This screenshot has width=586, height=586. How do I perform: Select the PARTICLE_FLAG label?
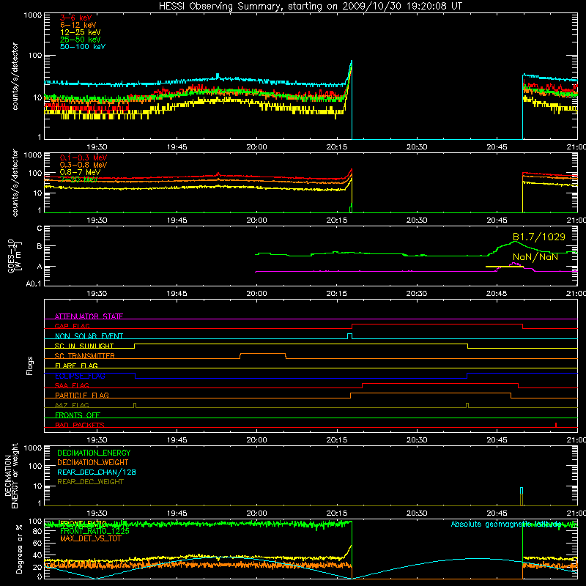82,395
